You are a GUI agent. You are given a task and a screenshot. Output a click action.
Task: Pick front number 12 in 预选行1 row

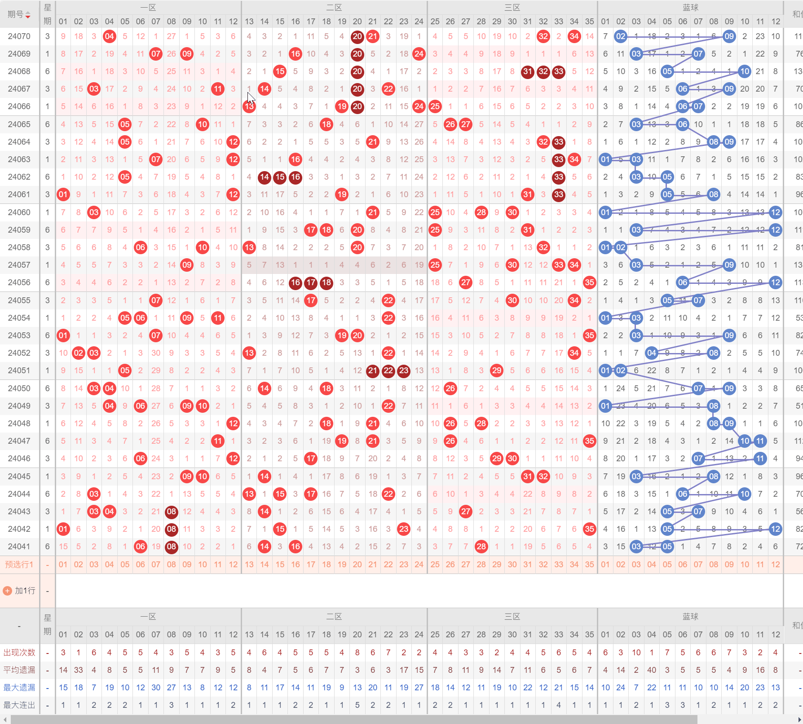(233, 565)
